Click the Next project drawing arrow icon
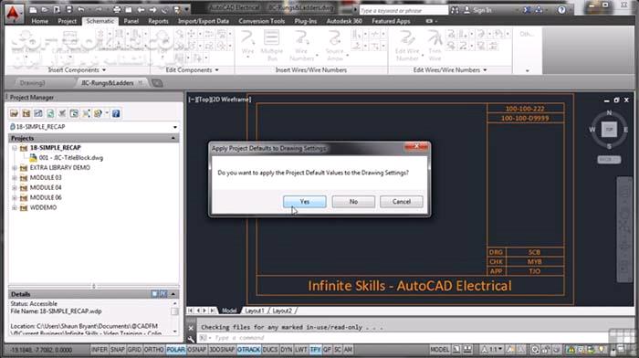 pos(152,9)
